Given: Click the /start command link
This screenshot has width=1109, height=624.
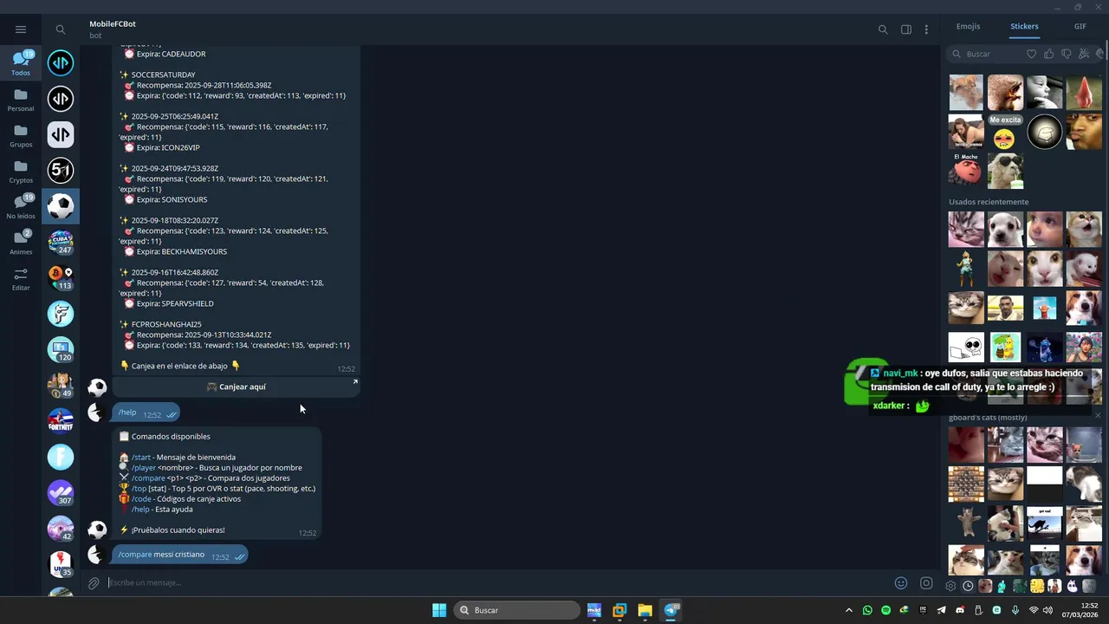Looking at the screenshot, I should tap(141, 457).
